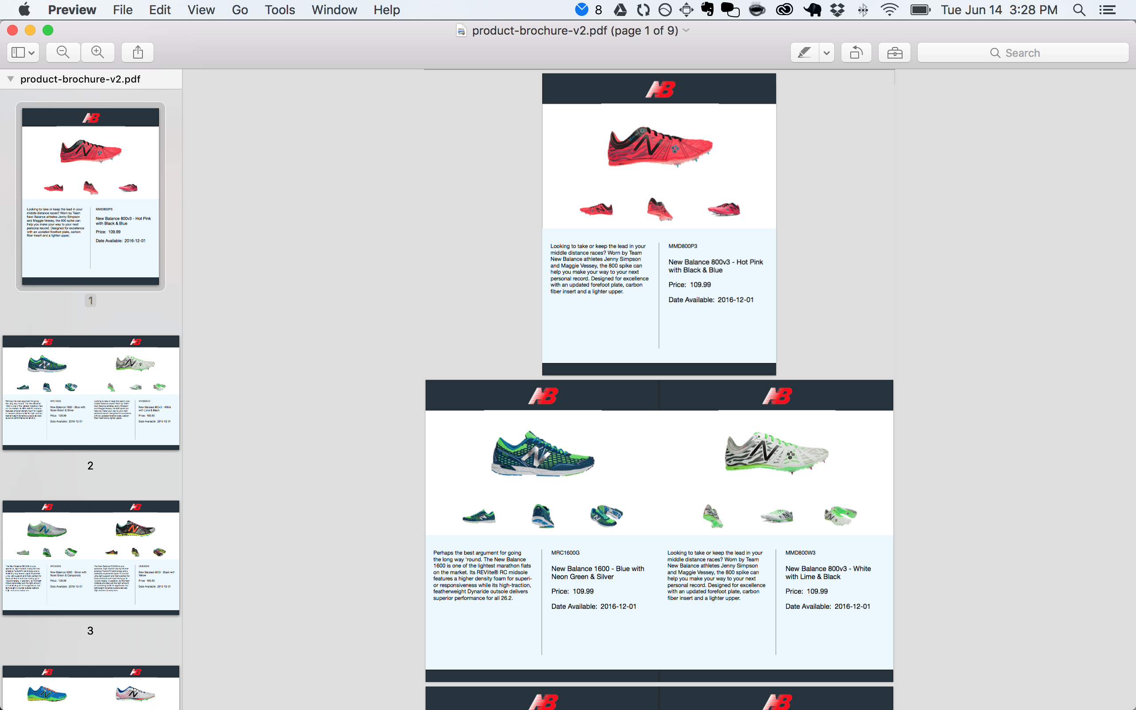
Task: Open the Help menu
Action: pos(387,10)
